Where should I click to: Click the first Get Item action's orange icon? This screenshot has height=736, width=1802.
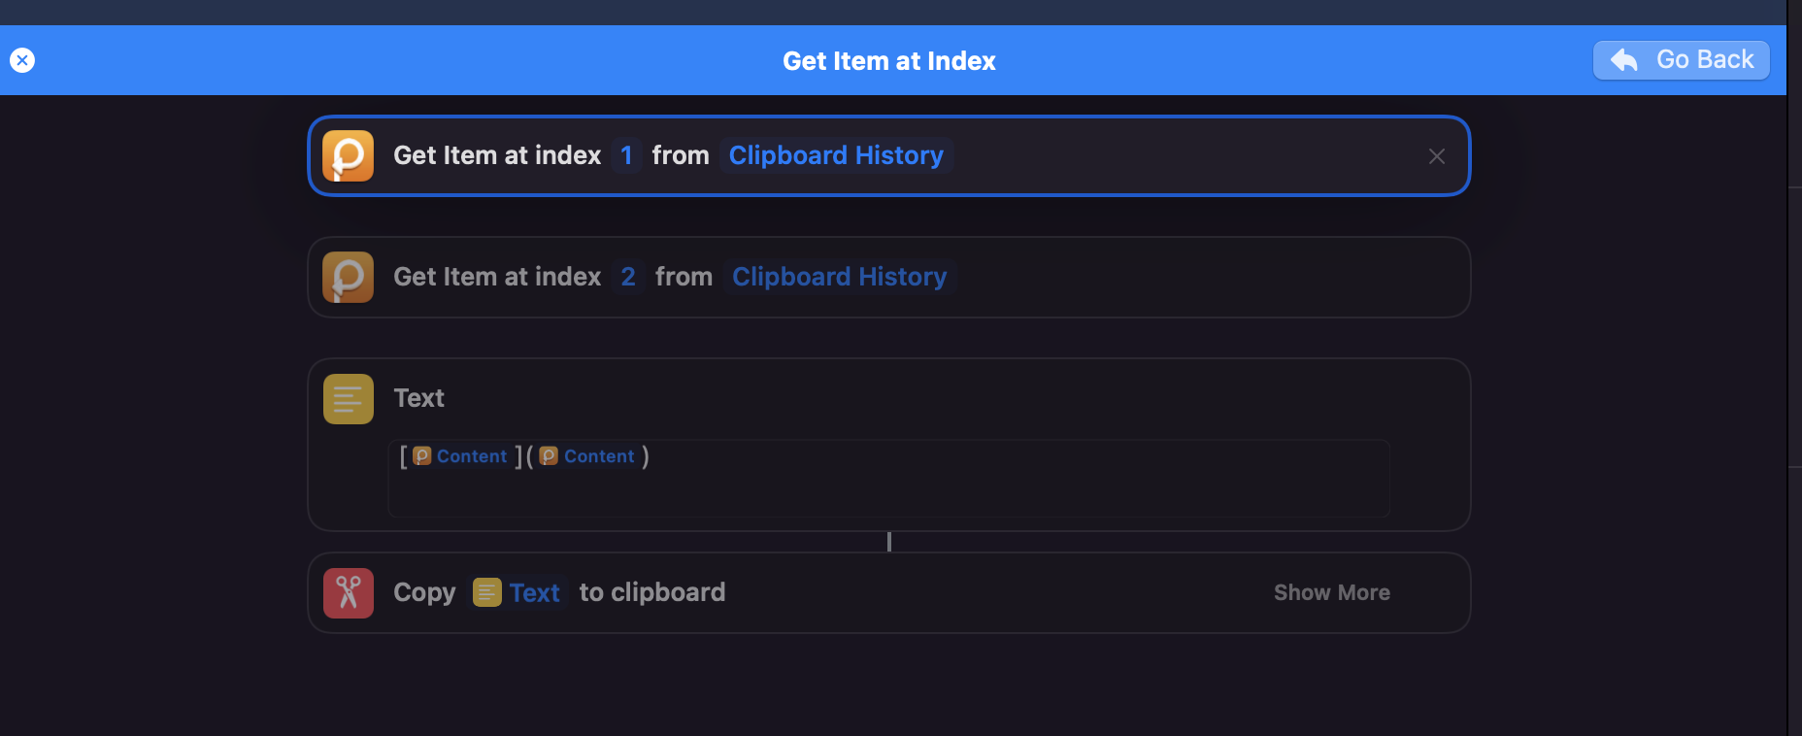click(348, 155)
